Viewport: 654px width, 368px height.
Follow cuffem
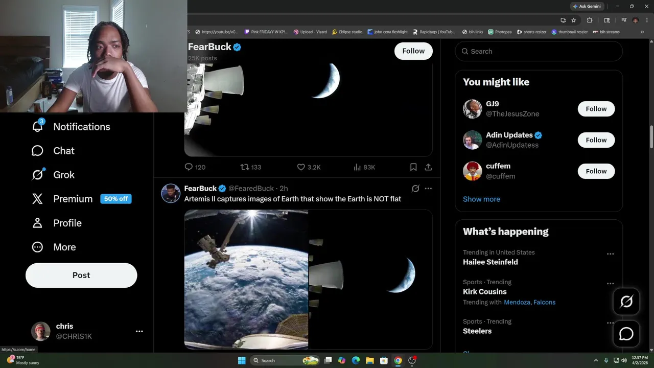click(596, 171)
